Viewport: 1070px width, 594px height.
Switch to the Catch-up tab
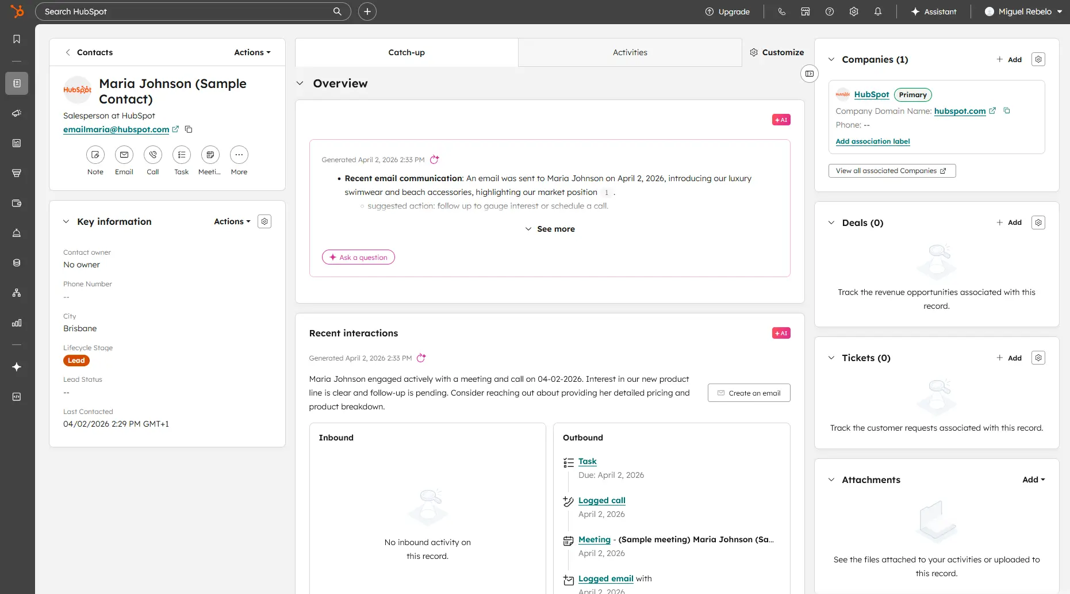point(406,52)
